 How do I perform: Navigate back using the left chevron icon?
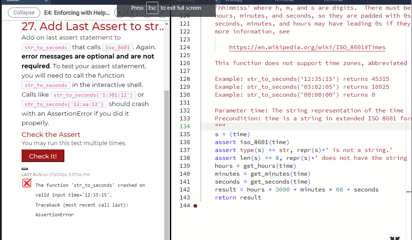120,12
